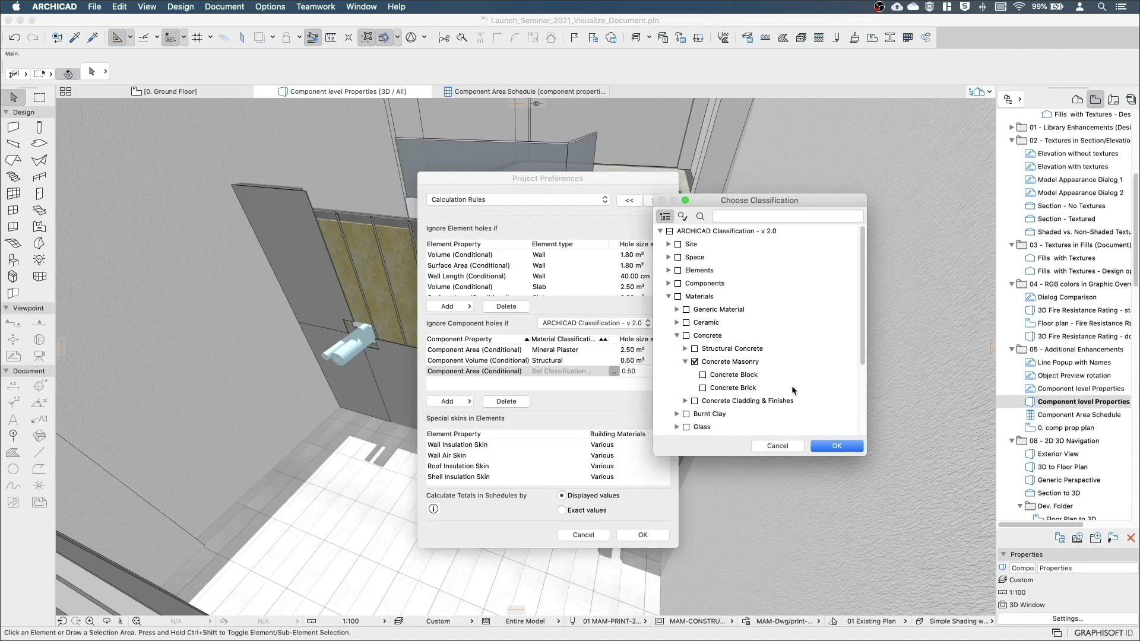Click the horizontal scrollbar in Navigator
This screenshot has width=1140, height=641.
[1041, 525]
